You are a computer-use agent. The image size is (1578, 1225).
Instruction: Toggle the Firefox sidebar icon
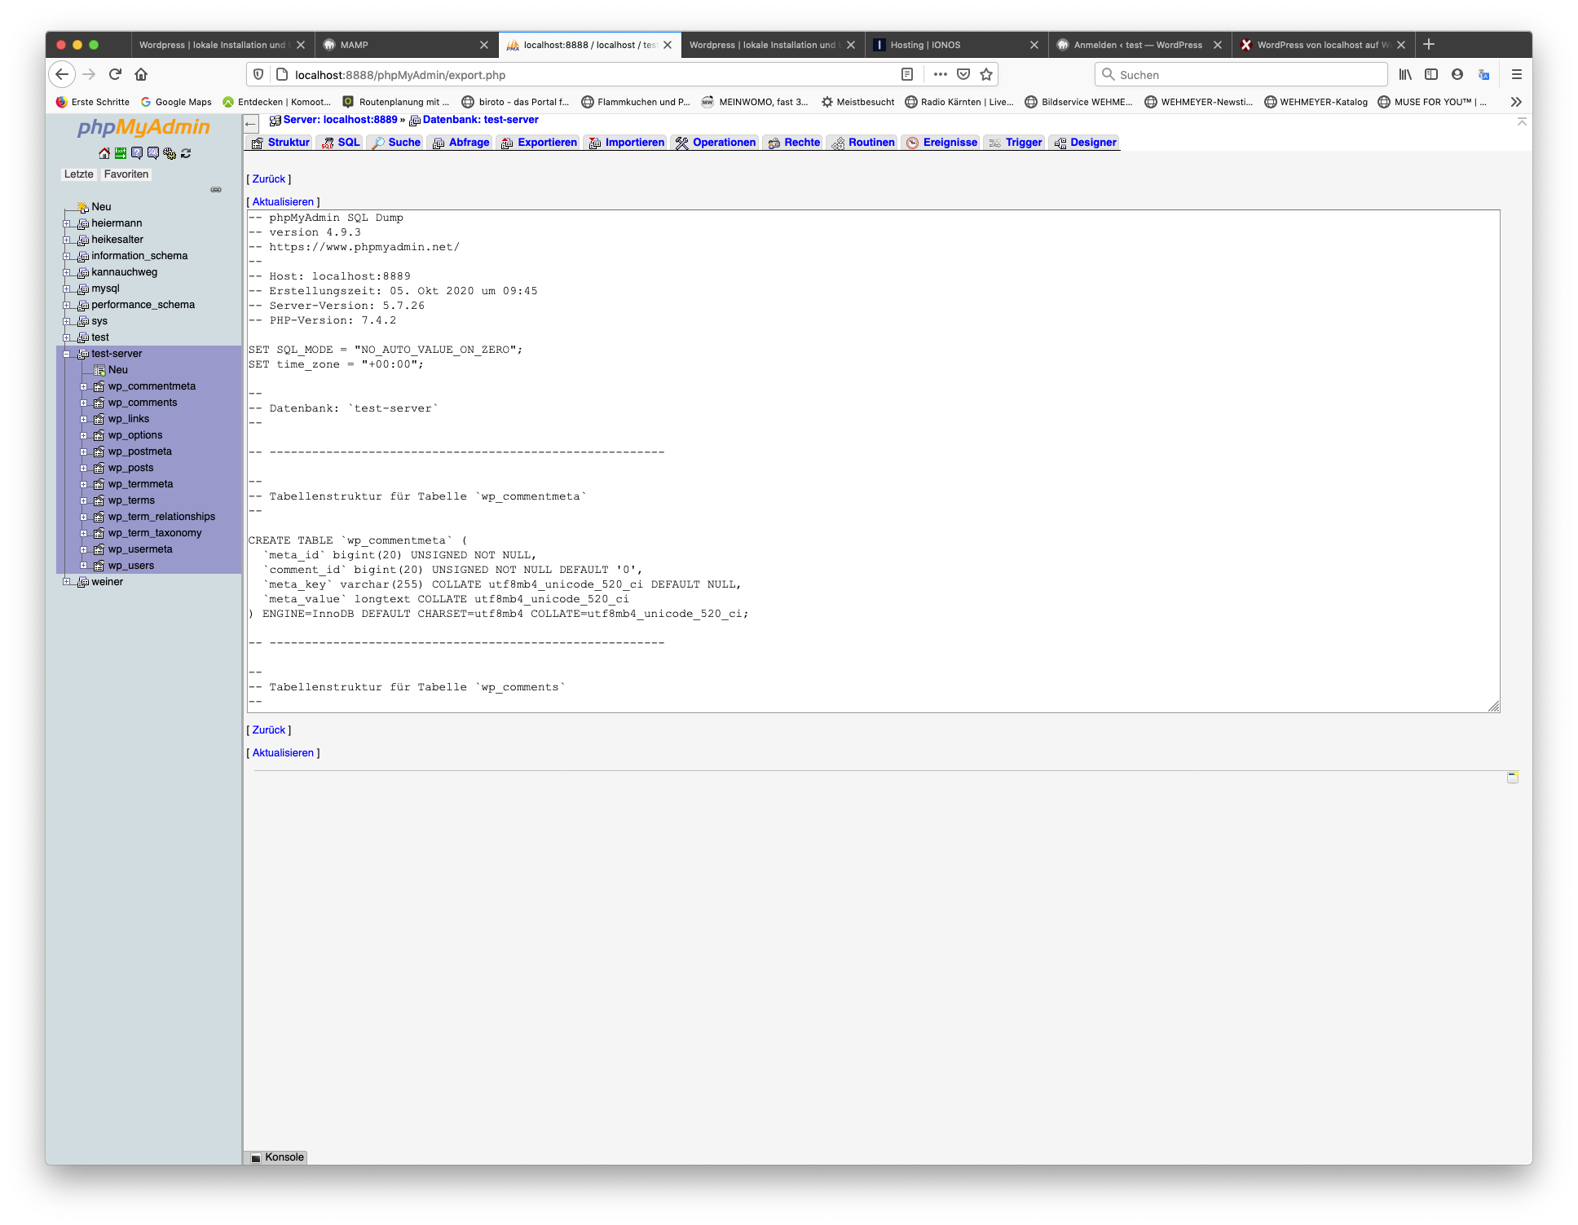pyautogui.click(x=1431, y=74)
